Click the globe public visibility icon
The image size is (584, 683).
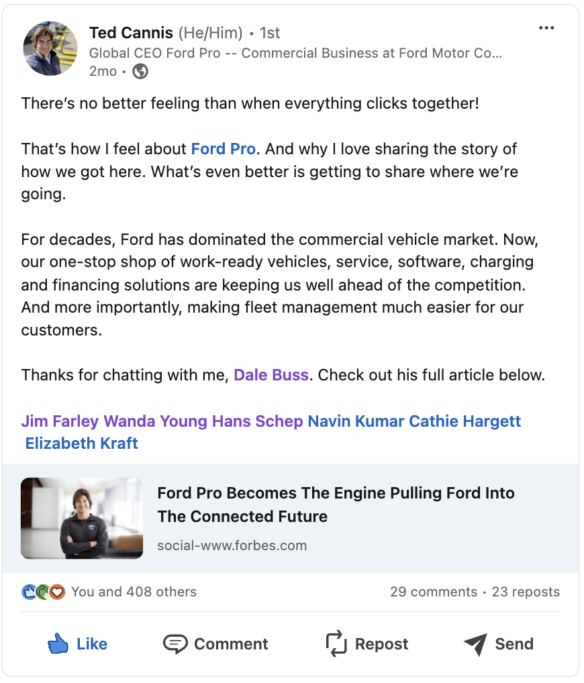coord(140,71)
